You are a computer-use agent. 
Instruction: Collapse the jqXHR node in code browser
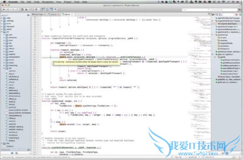coord(215,57)
